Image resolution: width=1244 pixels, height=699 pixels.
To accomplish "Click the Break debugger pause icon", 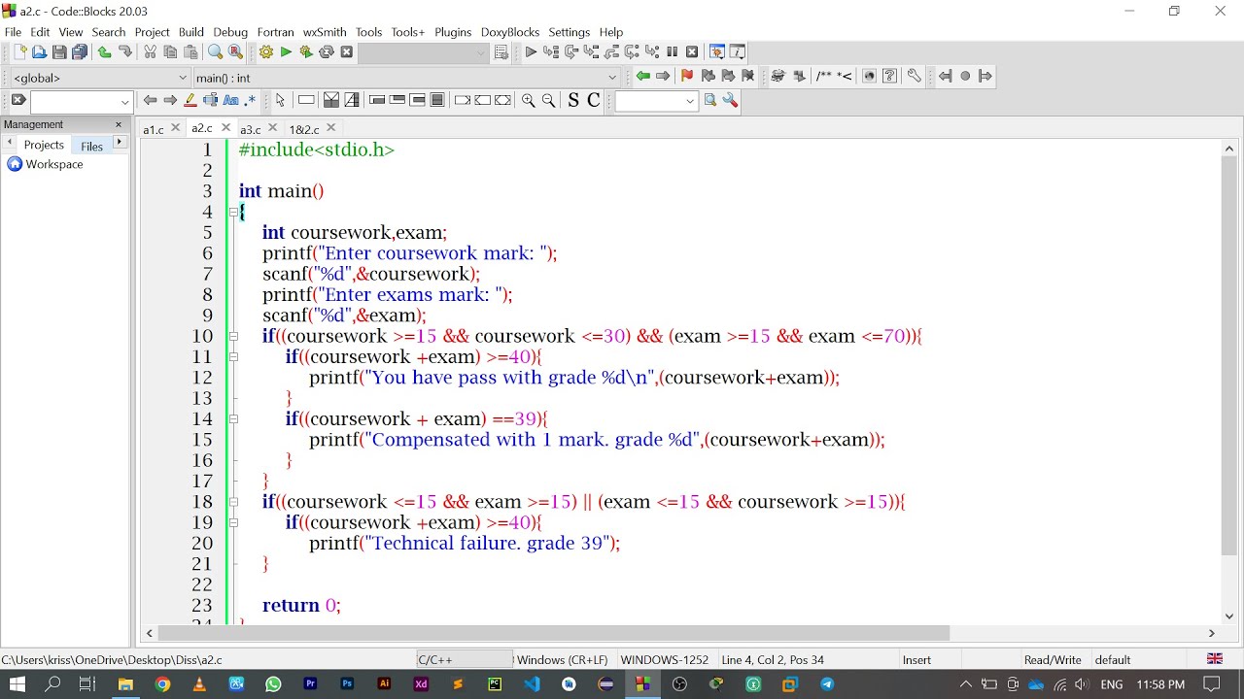I will click(x=672, y=52).
